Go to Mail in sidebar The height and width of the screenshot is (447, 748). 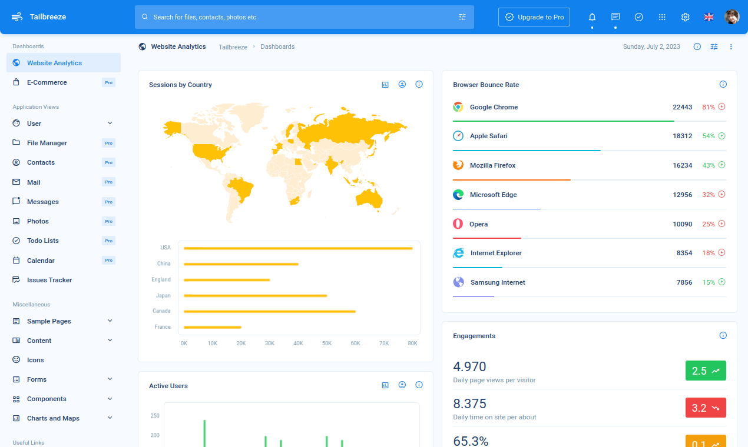pos(64,182)
